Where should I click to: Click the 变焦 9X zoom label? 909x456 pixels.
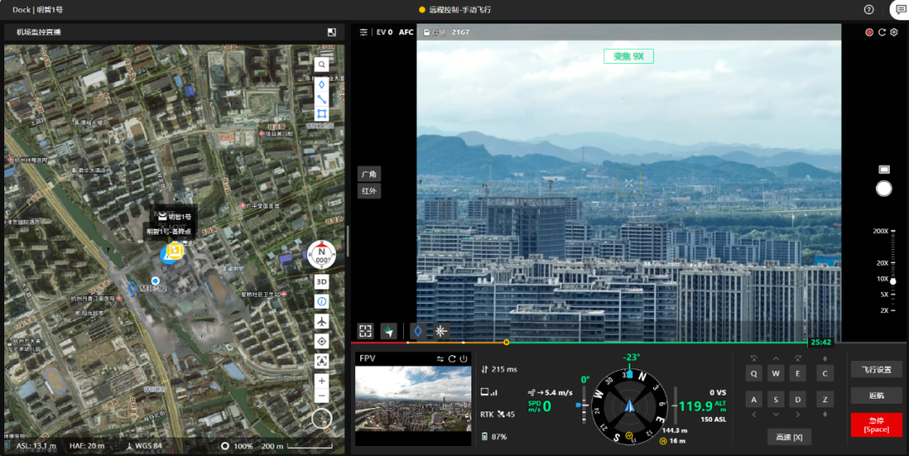click(629, 56)
